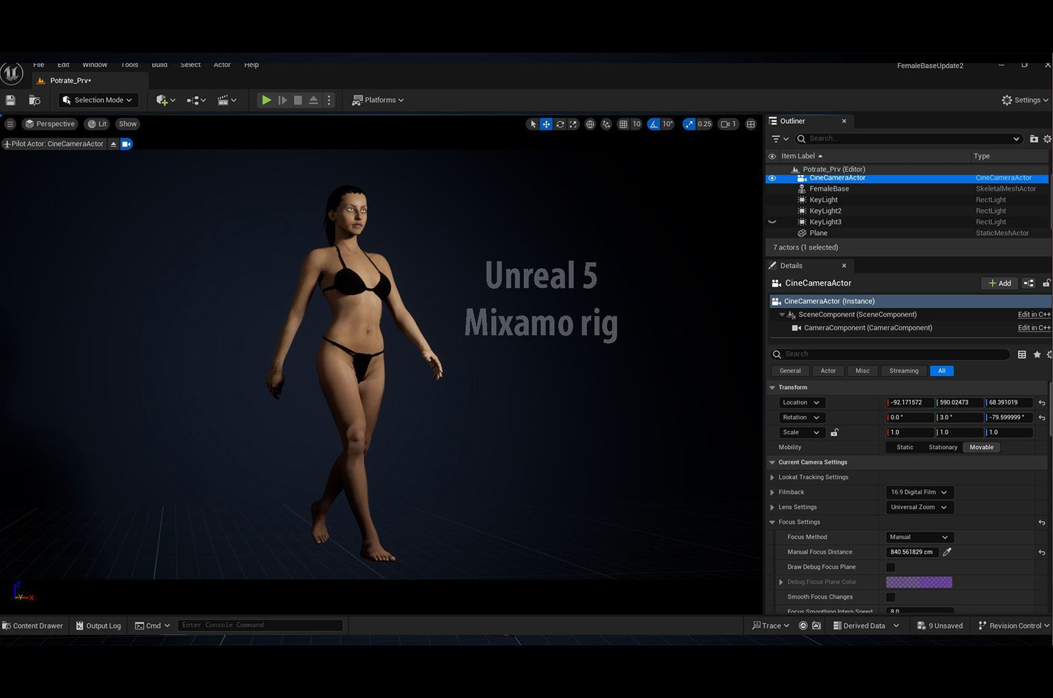The width and height of the screenshot is (1053, 698).
Task: Open the quick add actor menu
Action: [x=165, y=100]
